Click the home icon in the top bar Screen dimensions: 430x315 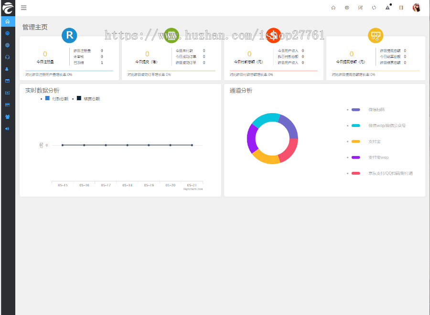click(x=333, y=8)
